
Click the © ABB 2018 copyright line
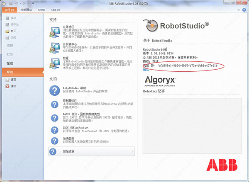(170, 58)
